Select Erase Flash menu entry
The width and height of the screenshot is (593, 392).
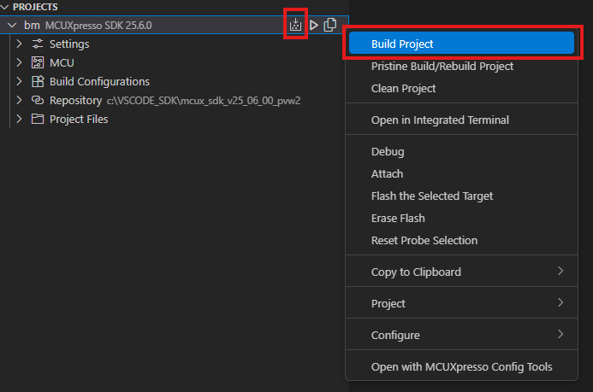coord(461,219)
